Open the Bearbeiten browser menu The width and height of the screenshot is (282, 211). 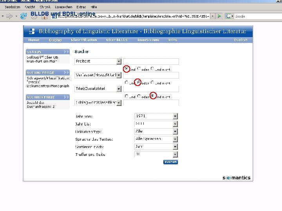[13, 7]
